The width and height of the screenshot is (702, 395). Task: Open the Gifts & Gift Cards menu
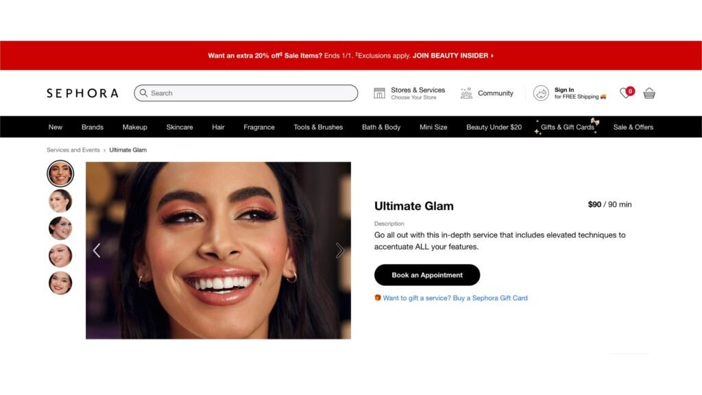pyautogui.click(x=567, y=127)
